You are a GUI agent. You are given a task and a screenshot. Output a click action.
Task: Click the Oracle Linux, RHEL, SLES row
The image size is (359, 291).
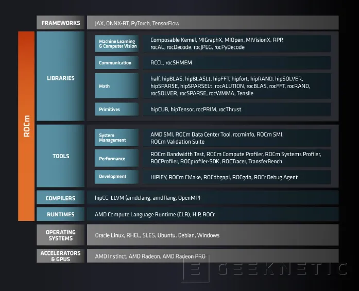pyautogui.click(x=213, y=235)
